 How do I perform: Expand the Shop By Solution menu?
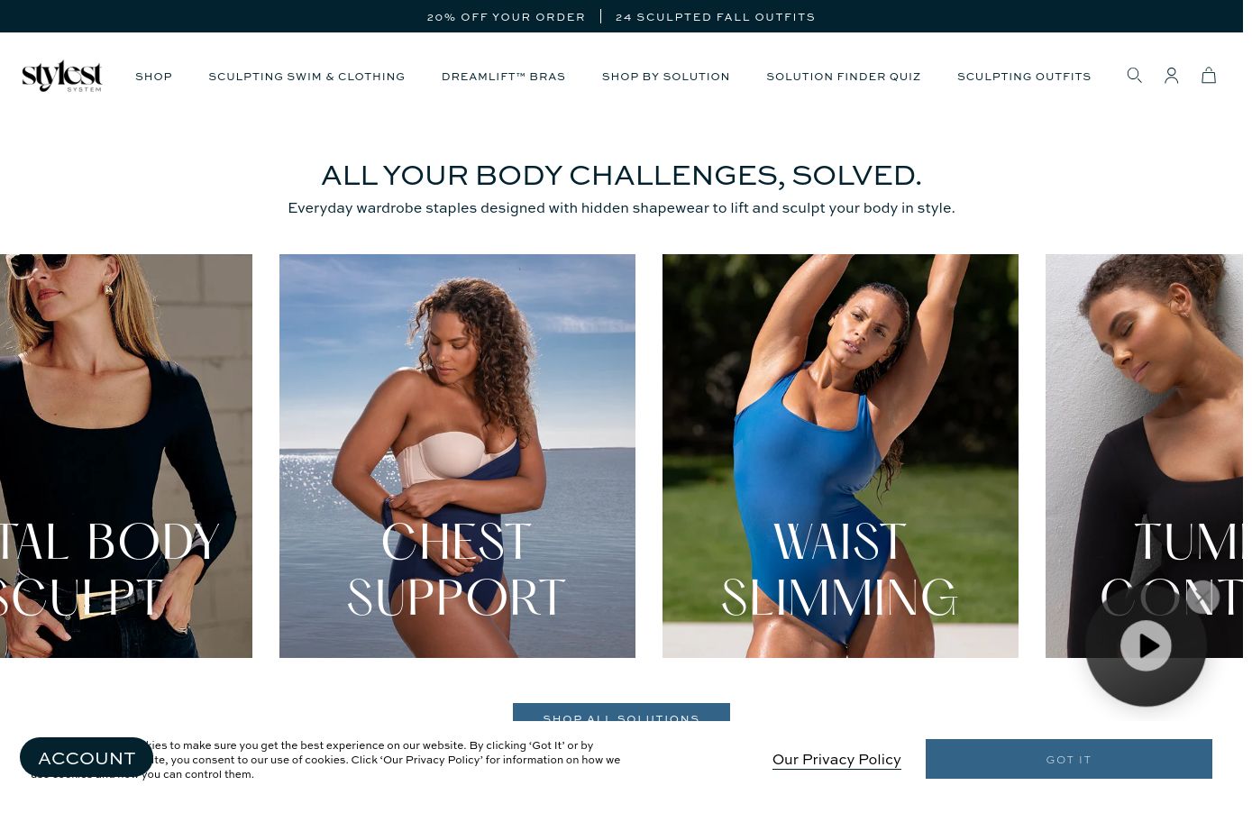(666, 77)
